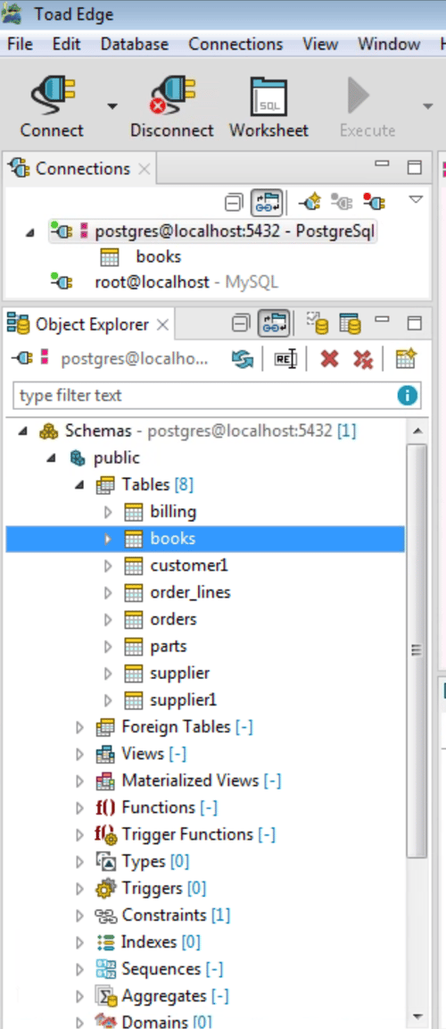Open the Connections panel view menu triangle
Image resolution: width=446 pixels, height=1029 pixels.
click(416, 199)
